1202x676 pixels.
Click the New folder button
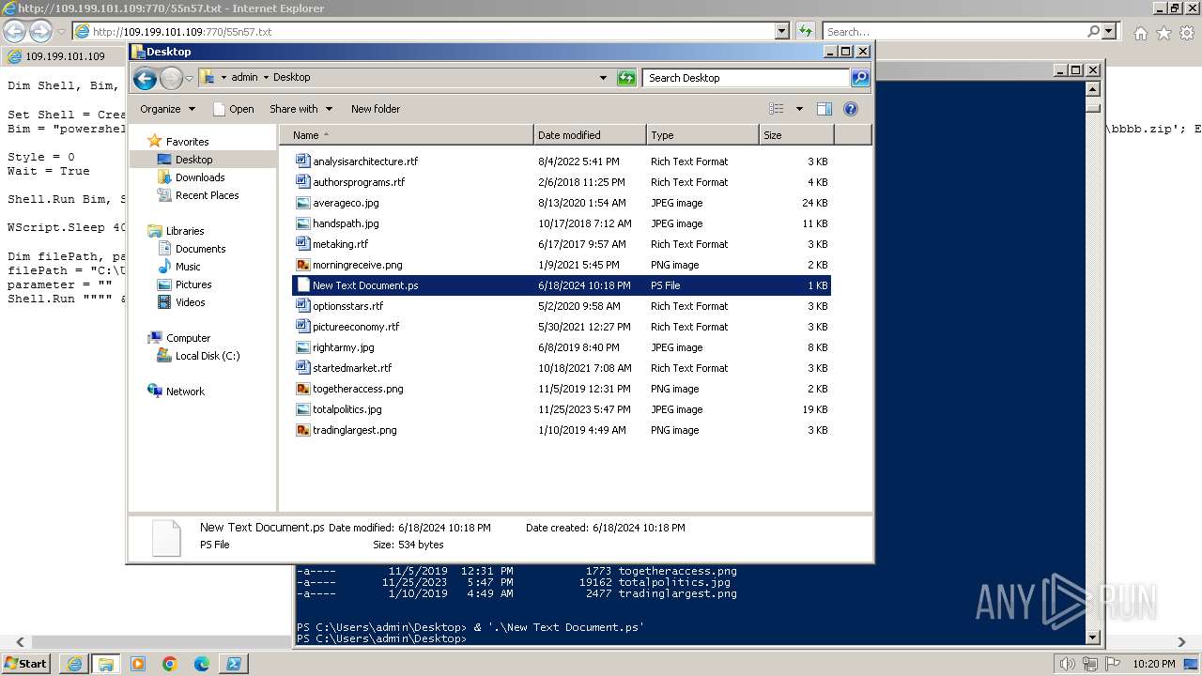point(376,109)
